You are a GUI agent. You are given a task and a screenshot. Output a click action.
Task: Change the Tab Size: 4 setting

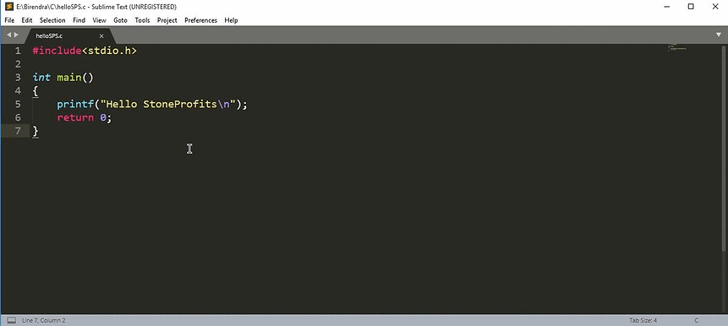click(x=643, y=320)
